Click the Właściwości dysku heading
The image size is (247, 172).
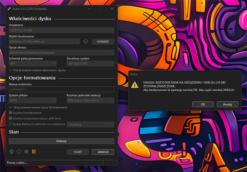pyautogui.click(x=30, y=18)
